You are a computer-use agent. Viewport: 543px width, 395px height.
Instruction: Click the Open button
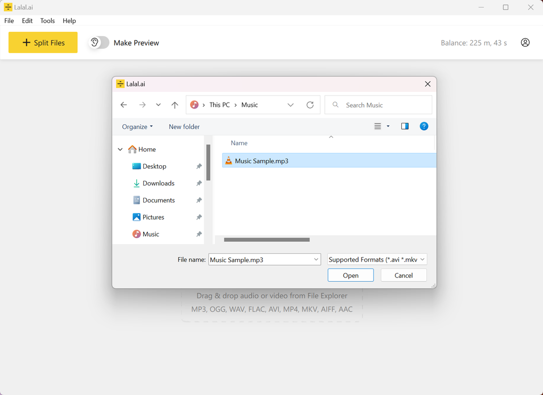coord(350,275)
